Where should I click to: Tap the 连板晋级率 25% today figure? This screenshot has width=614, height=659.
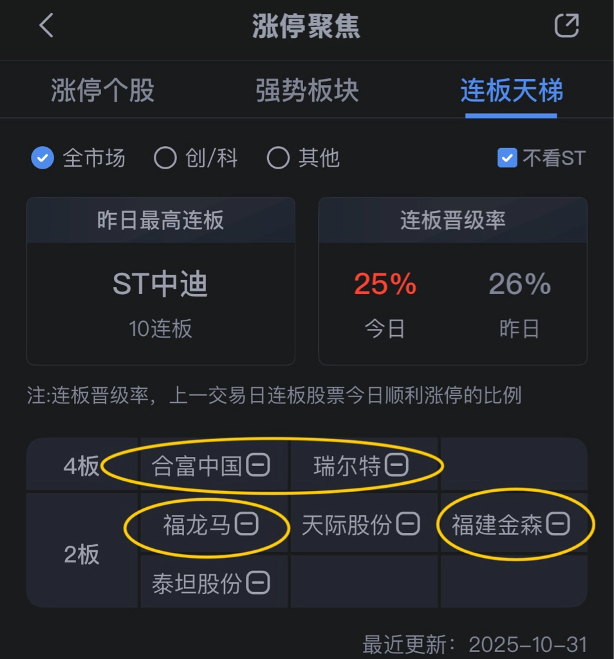point(385,284)
